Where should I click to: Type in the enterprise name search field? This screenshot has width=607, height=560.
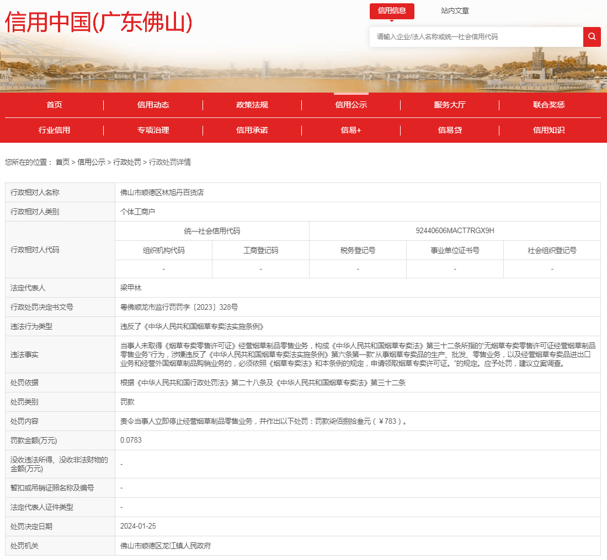476,37
